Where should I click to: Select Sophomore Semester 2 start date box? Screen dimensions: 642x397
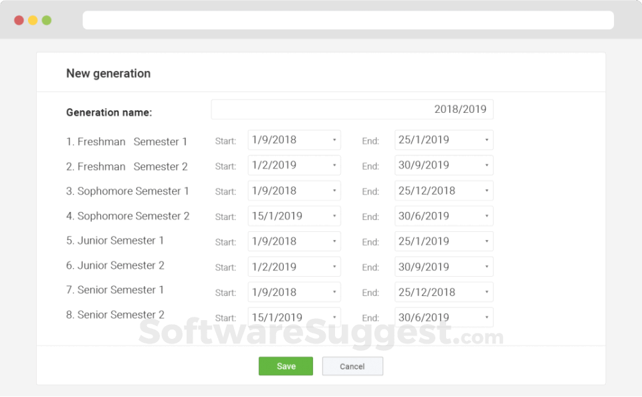294,216
